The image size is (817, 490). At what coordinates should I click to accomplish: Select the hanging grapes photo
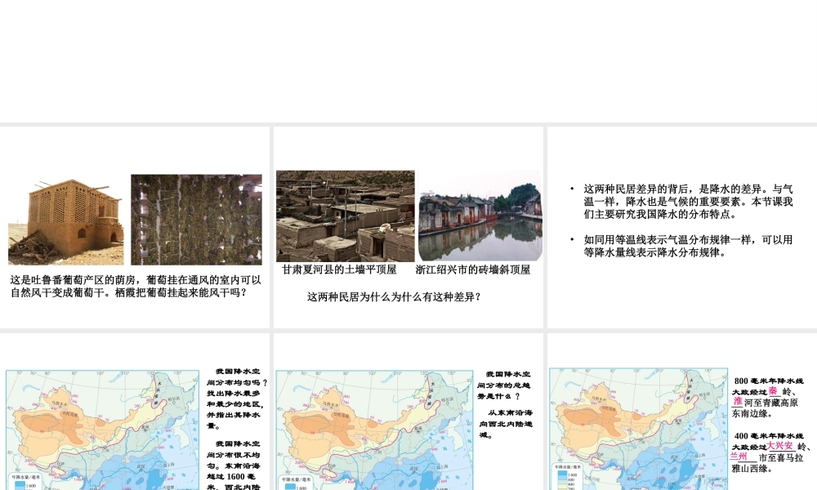click(196, 219)
